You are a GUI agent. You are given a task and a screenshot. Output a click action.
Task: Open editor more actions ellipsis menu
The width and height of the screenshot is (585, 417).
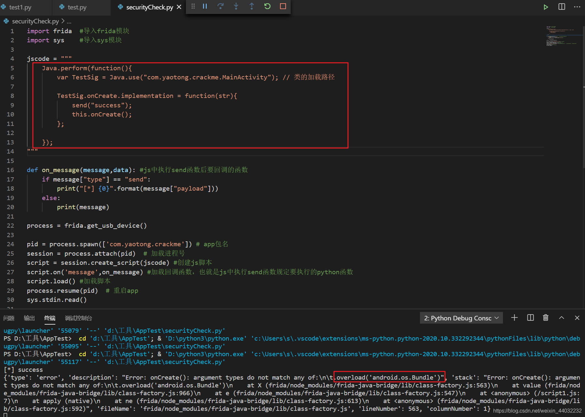coord(577,7)
